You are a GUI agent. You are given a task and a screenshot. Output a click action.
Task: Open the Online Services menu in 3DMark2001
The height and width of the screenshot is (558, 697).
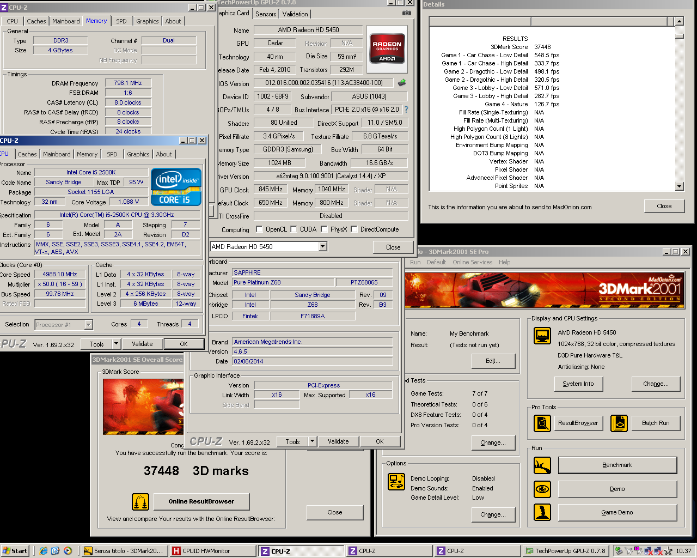tap(472, 262)
